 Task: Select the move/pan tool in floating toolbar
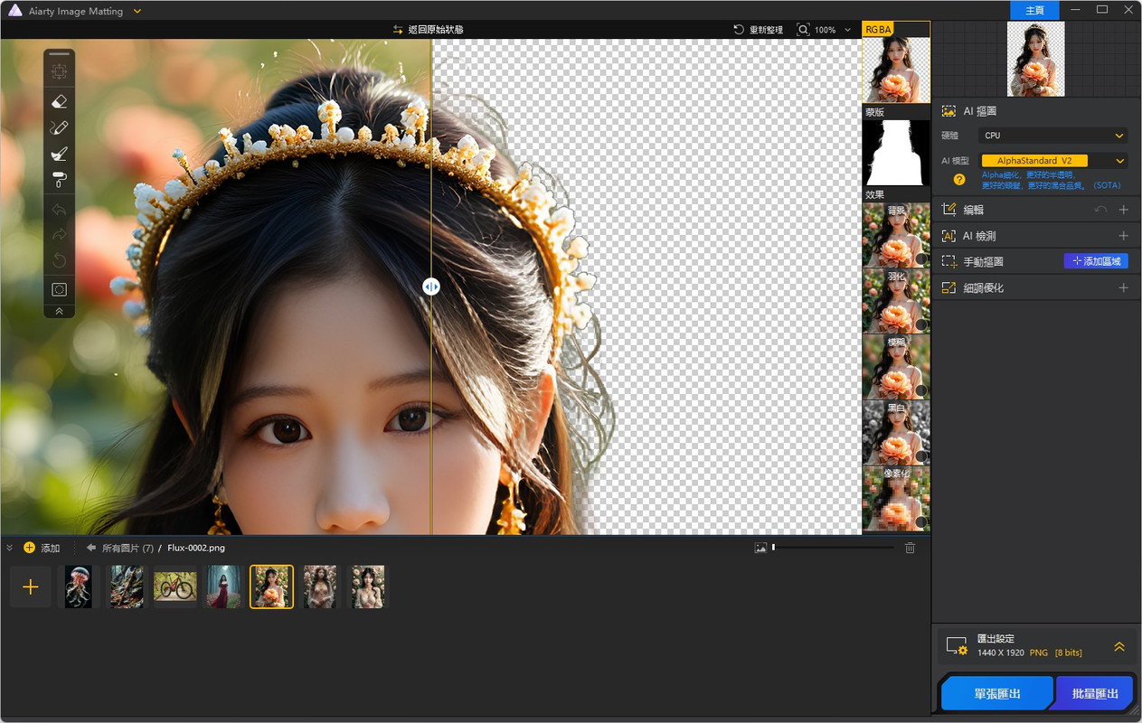[59, 71]
